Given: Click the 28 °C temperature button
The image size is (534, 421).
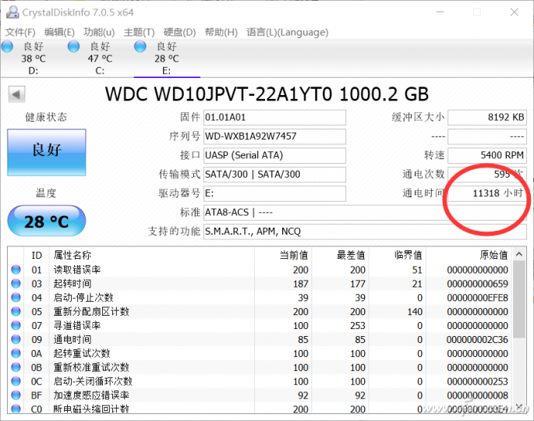Looking at the screenshot, I should 47,221.
